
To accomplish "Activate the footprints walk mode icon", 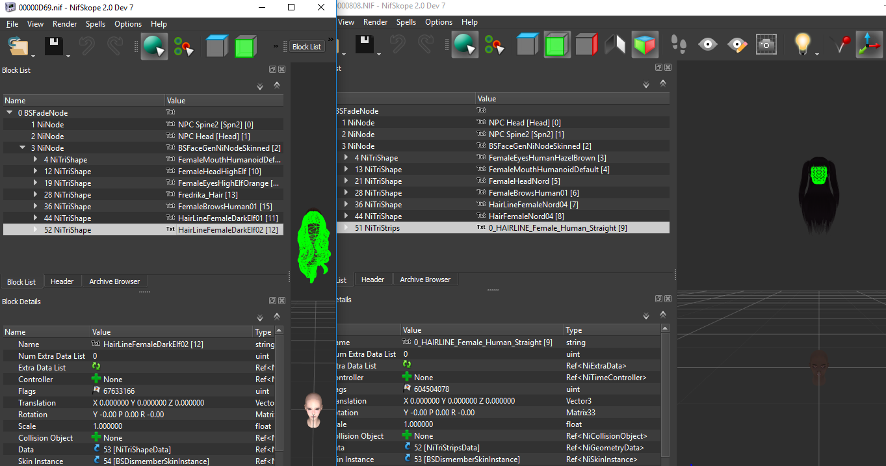I will click(x=678, y=44).
